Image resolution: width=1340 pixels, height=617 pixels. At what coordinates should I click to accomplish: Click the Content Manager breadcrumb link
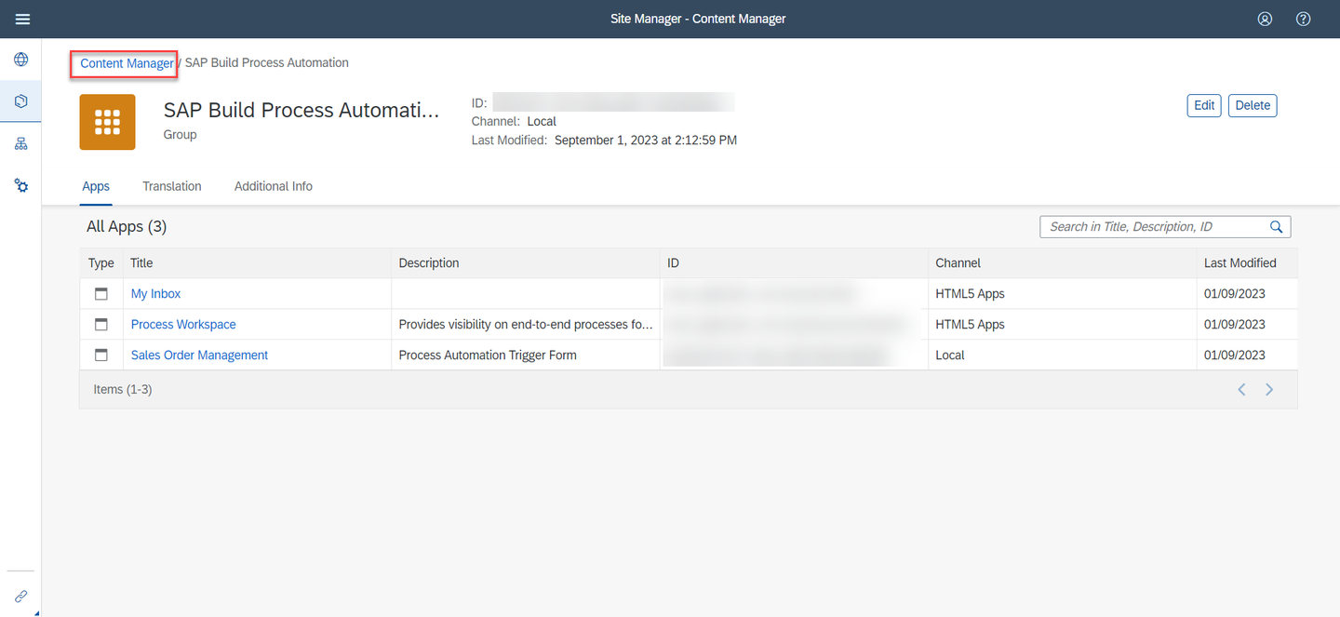tap(127, 63)
